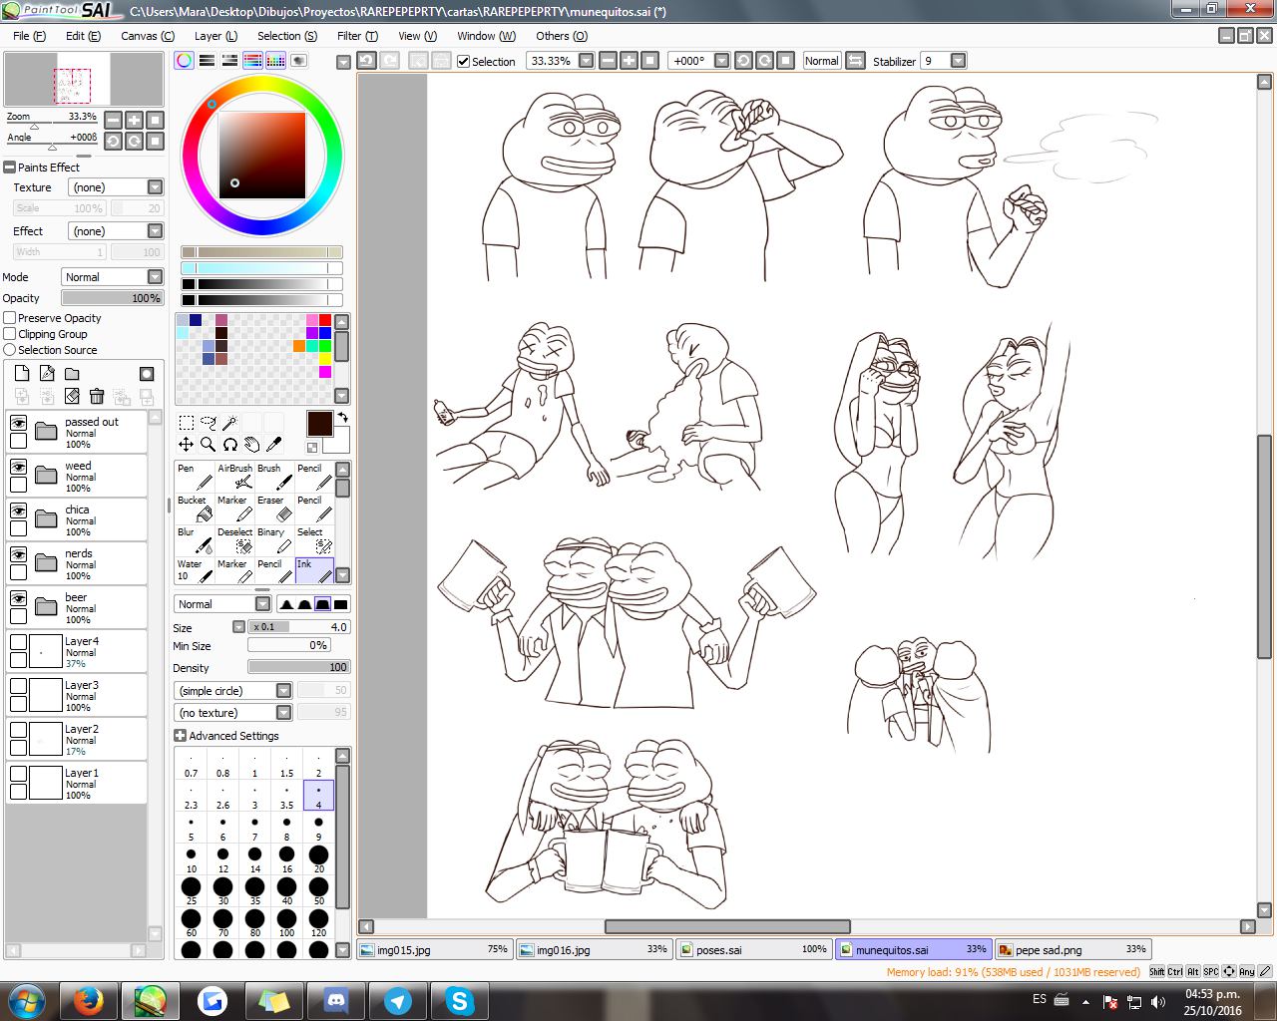Click the dark brown foreground color swatch

click(319, 424)
